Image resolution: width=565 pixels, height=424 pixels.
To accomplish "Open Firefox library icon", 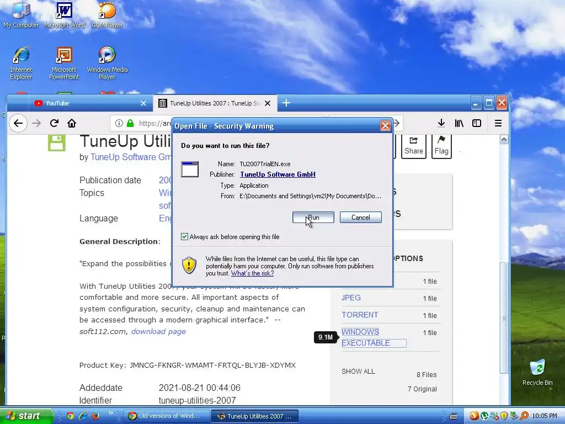I will click(x=459, y=123).
